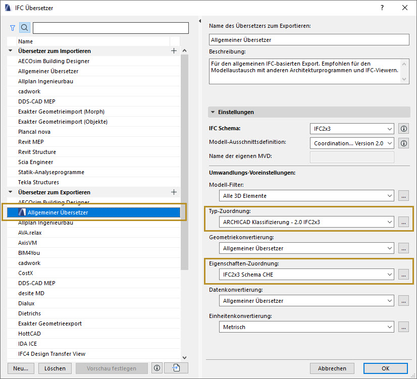
Task: Click the info icon next to IFC Schema
Action: [403, 129]
